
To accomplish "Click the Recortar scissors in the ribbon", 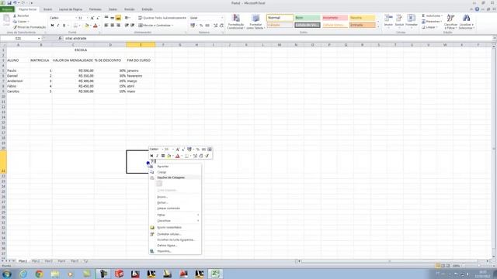I will point(21,15).
